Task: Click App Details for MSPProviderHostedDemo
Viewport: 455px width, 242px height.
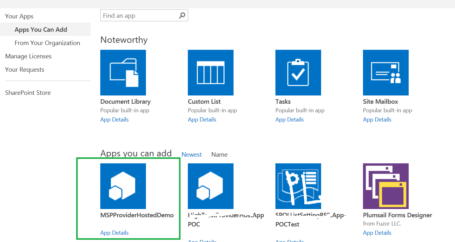Action: (114, 232)
